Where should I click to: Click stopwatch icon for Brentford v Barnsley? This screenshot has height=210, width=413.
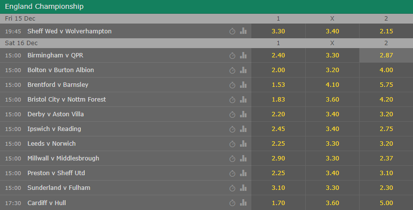232,85
